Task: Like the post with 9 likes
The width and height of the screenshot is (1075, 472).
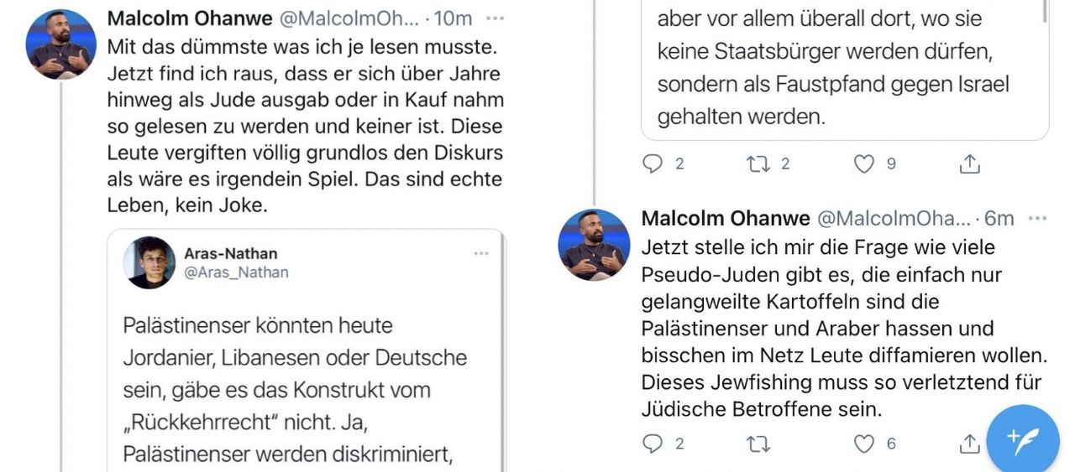Action: pyautogui.click(x=864, y=164)
